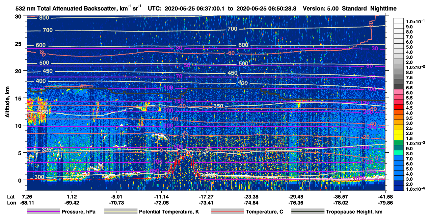Click longitude value '-79.86'

[x=385, y=203]
